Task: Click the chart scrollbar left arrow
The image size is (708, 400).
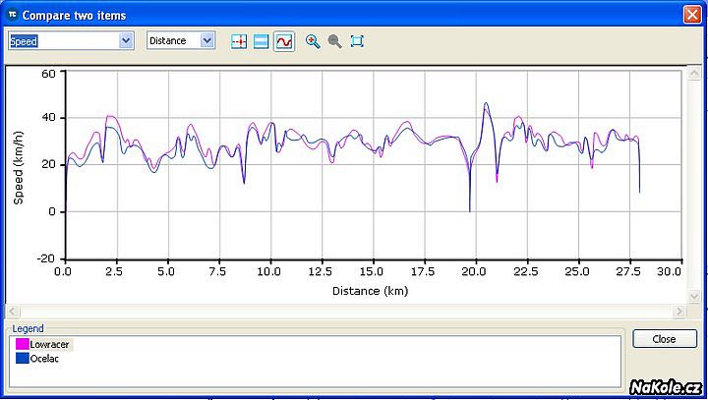Action: pyautogui.click(x=12, y=312)
